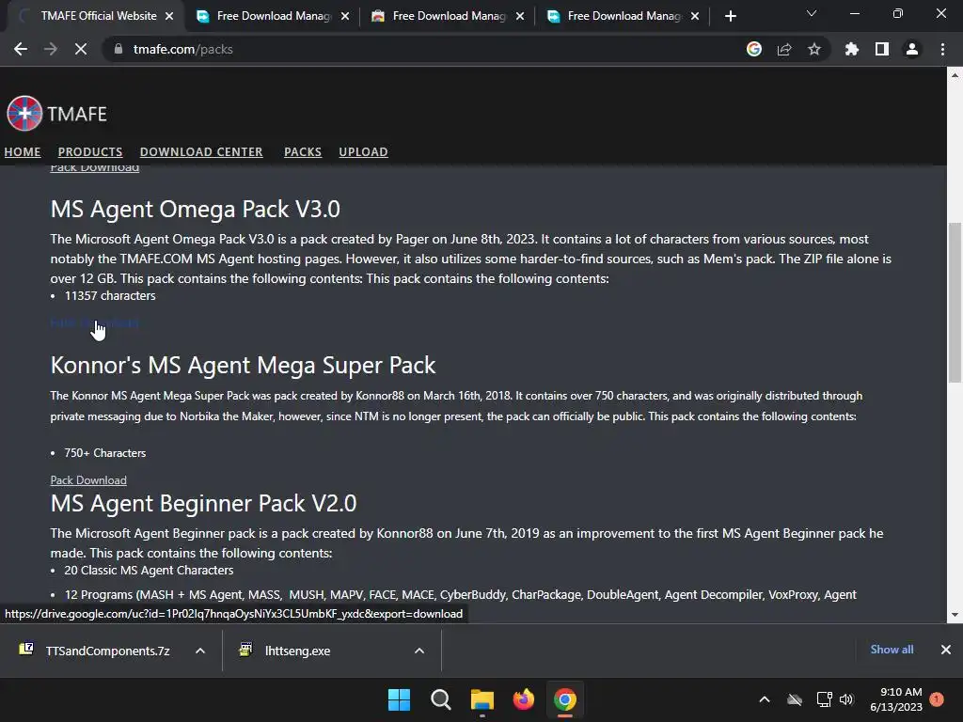The width and height of the screenshot is (963, 722).
Task: Open the DOWNLOAD CENTER nav link
Action: pyautogui.click(x=201, y=151)
